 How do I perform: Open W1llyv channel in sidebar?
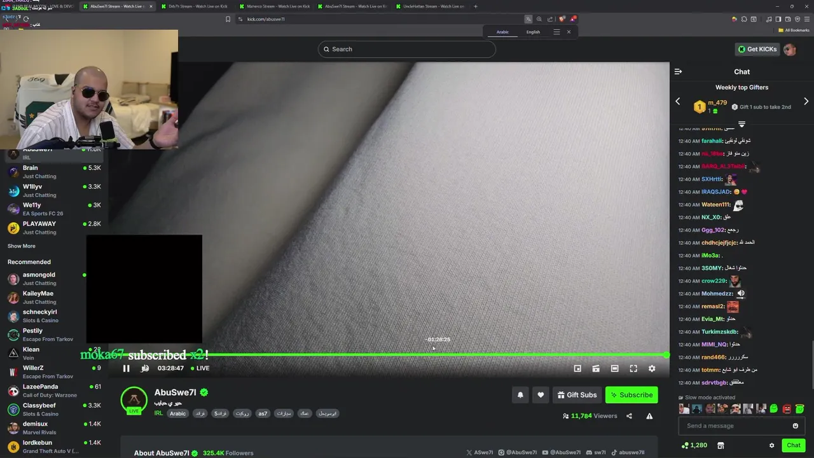(54, 191)
